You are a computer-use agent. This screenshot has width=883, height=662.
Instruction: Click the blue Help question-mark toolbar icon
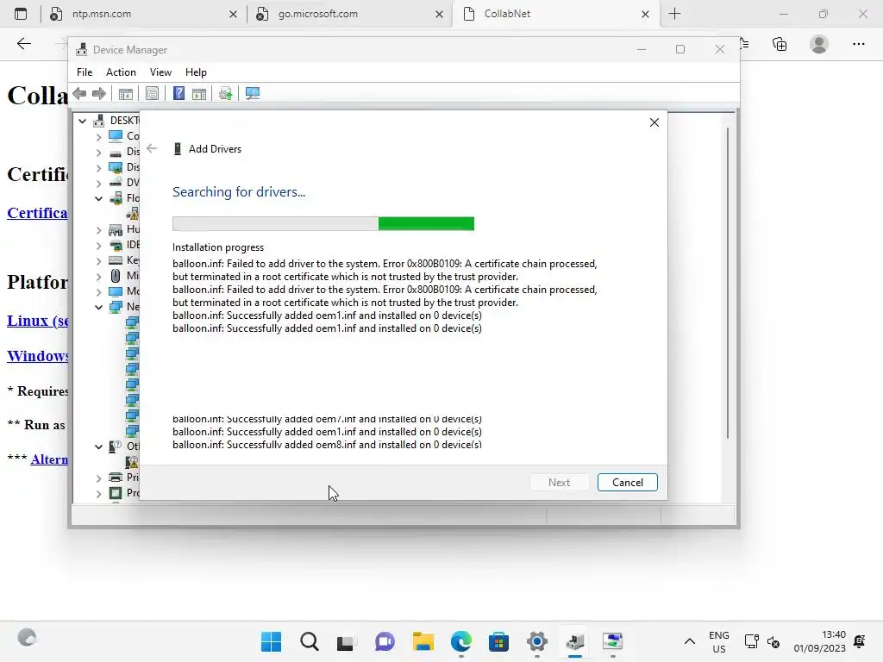178,93
